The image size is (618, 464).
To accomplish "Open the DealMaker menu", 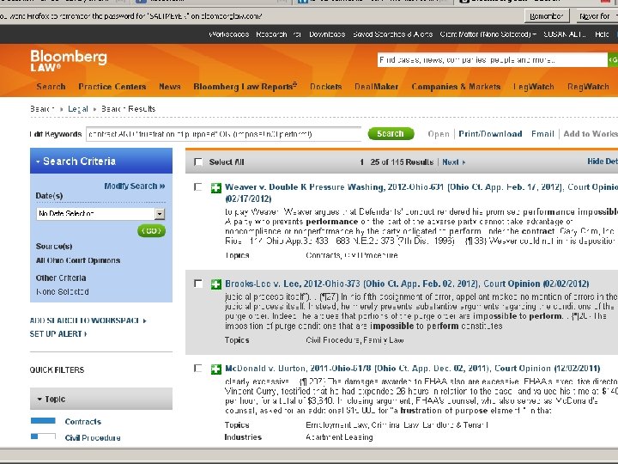I will [x=376, y=87].
